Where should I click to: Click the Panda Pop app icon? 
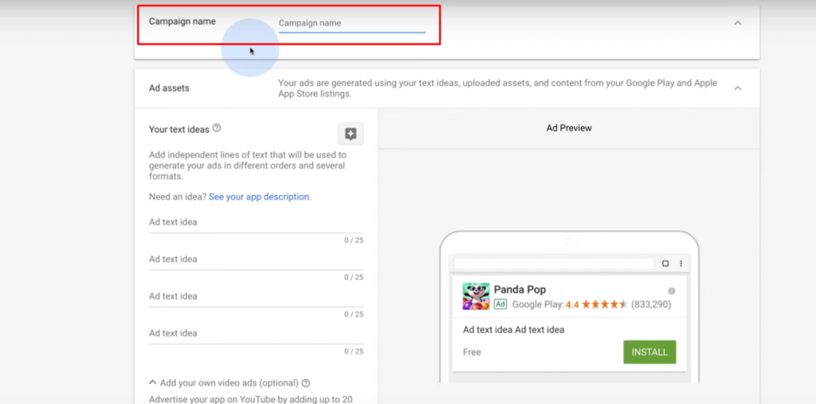(x=476, y=297)
